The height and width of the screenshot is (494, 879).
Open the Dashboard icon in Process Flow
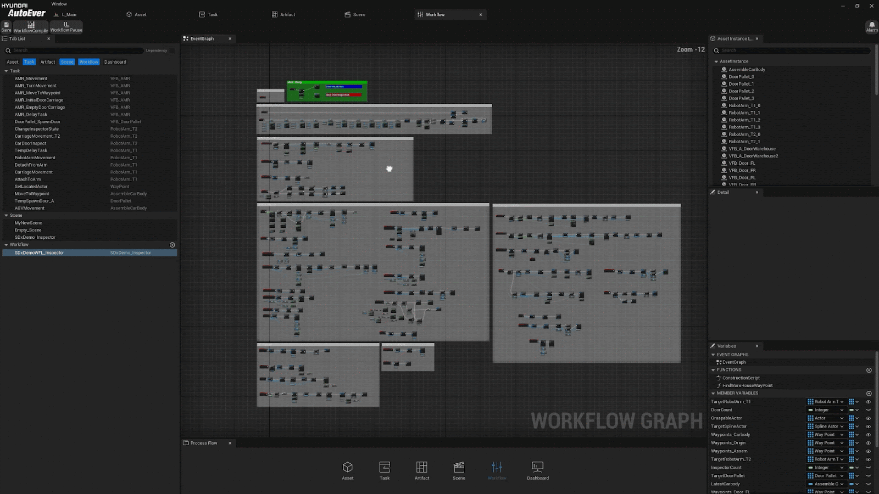pyautogui.click(x=537, y=470)
